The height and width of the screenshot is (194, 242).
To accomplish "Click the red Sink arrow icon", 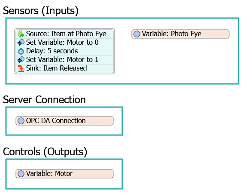I will point(21,68).
